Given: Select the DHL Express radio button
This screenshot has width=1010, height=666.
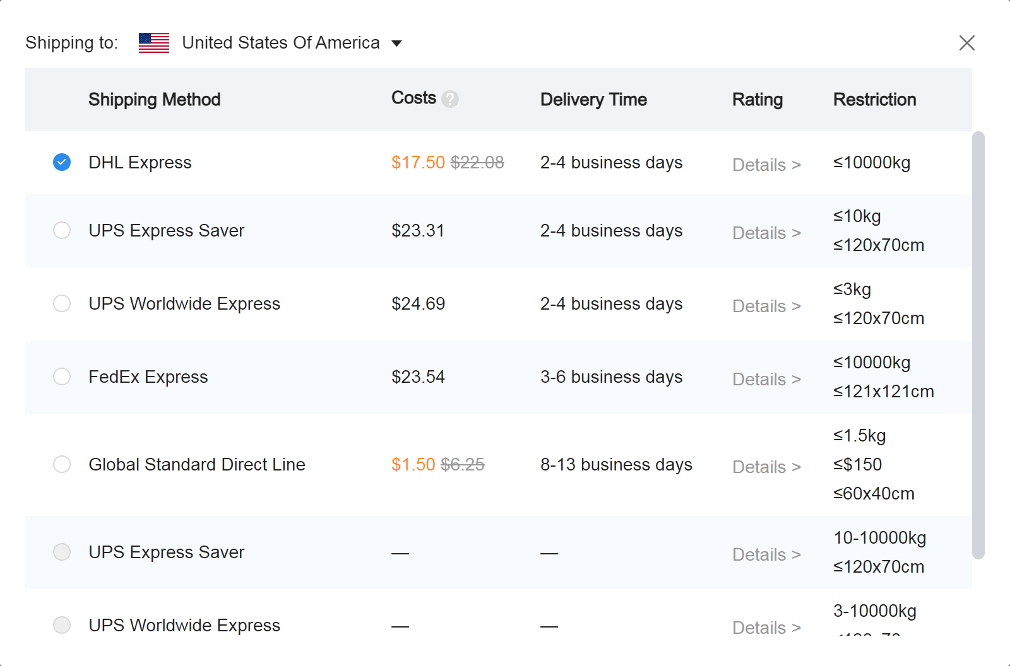Looking at the screenshot, I should pyautogui.click(x=62, y=163).
